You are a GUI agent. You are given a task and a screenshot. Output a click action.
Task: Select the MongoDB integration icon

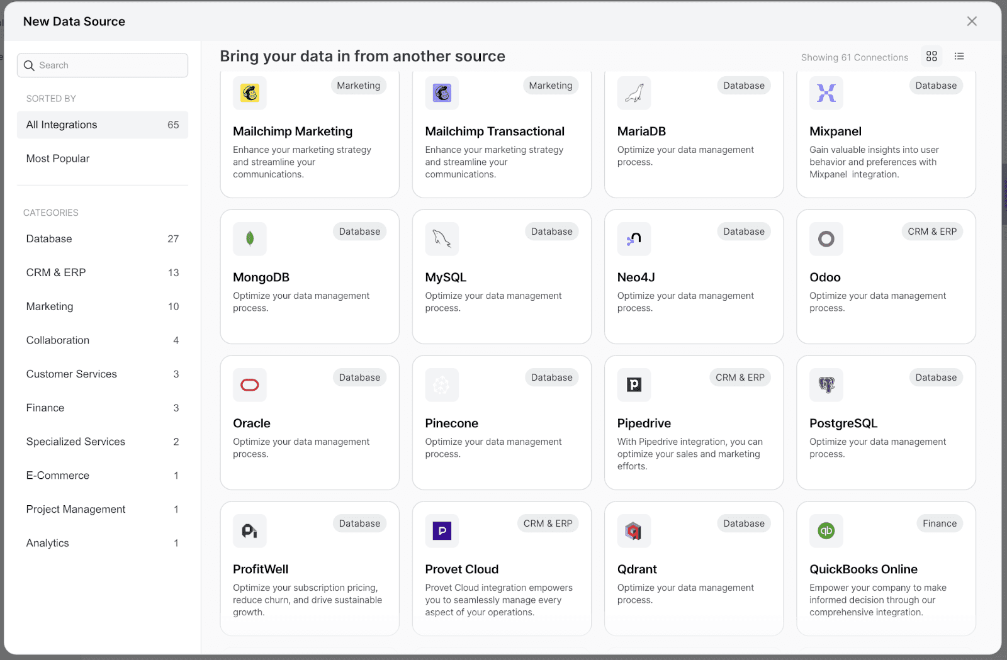pos(250,239)
